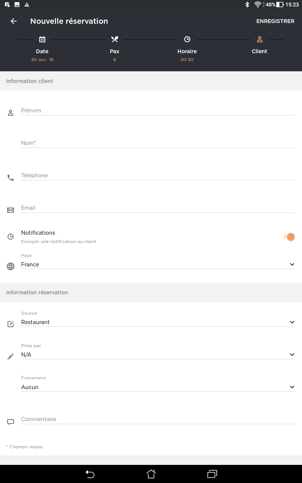Image resolution: width=302 pixels, height=483 pixels.
Task: Expand the Source Restaurant dropdown
Action: tap(292, 322)
